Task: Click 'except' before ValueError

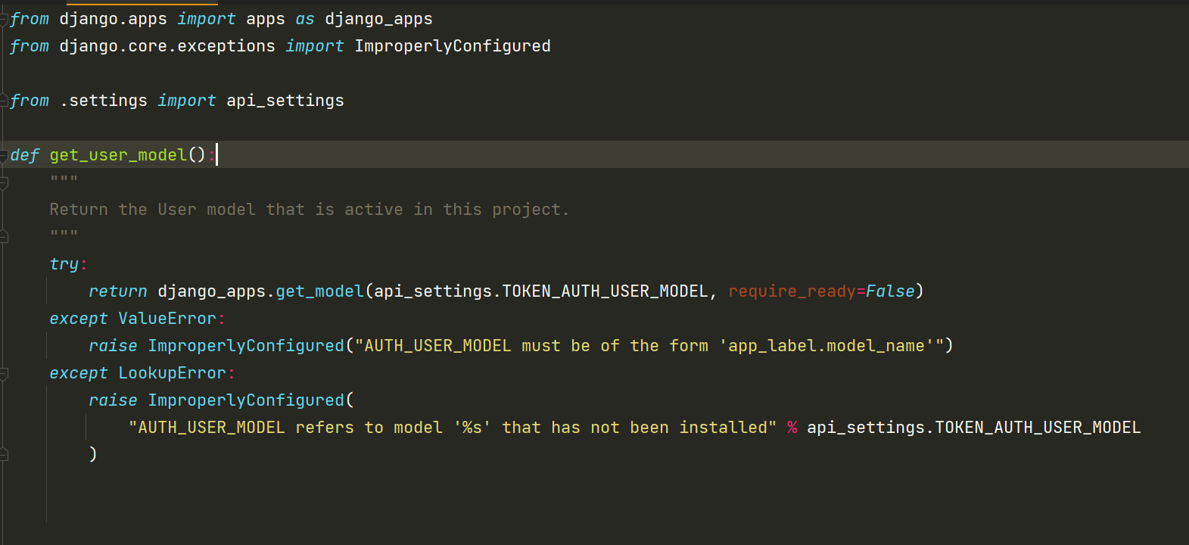Action: [79, 319]
